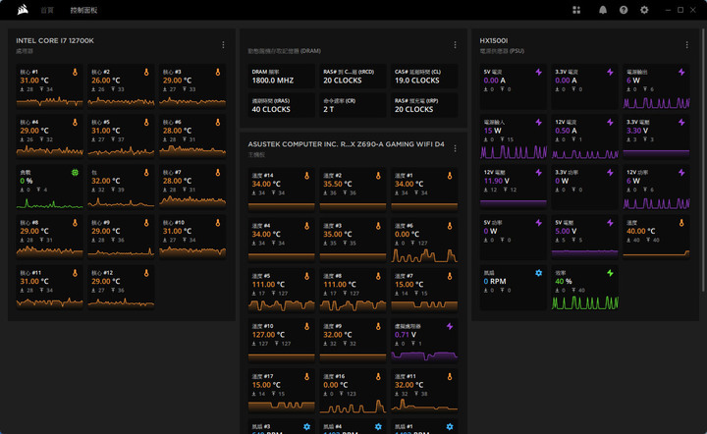The width and height of the screenshot is (707, 434).
Task: Click thermometer icon on 溫度 #10 tile
Action: coord(306,326)
